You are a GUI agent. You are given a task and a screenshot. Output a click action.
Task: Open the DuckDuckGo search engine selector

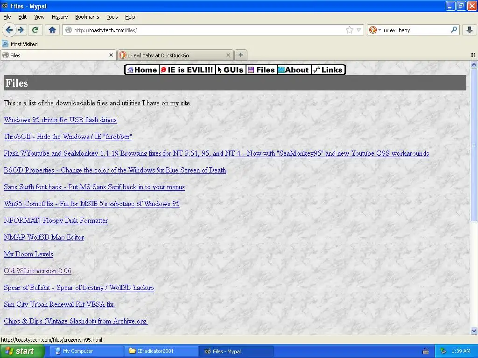coord(375,30)
